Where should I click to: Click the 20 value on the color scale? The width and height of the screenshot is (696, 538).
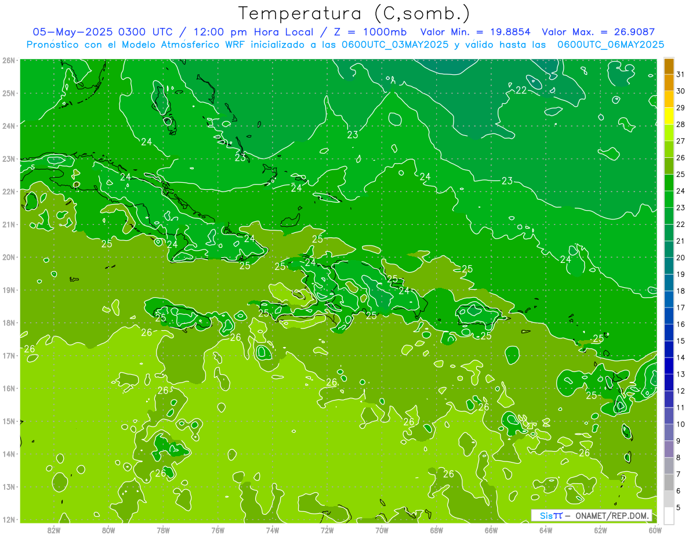pos(680,257)
